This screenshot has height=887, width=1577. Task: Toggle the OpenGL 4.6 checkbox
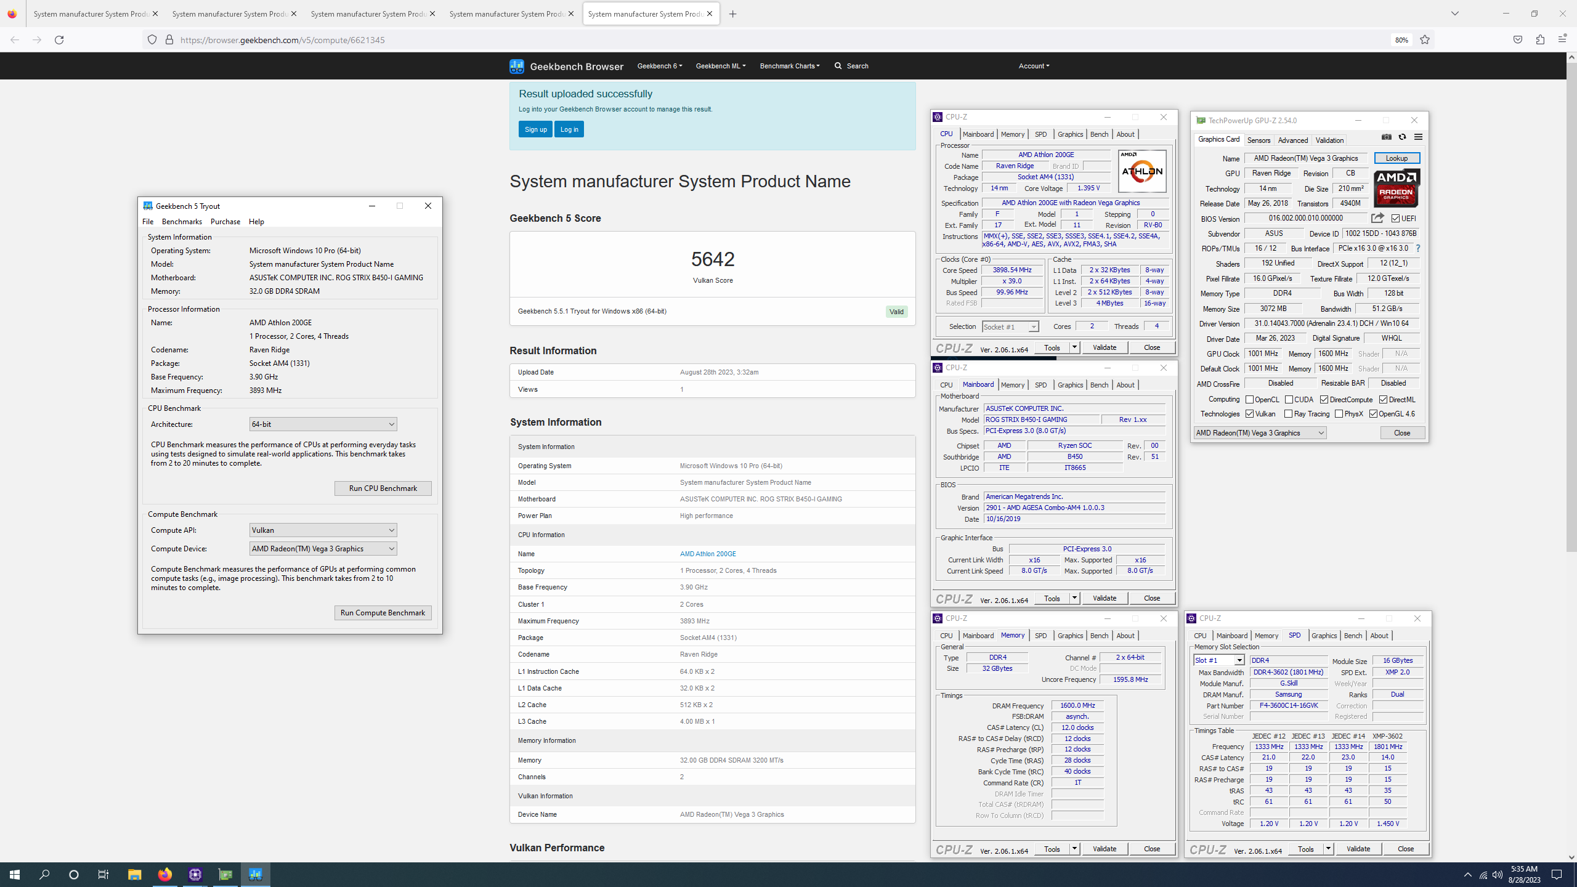pos(1373,414)
